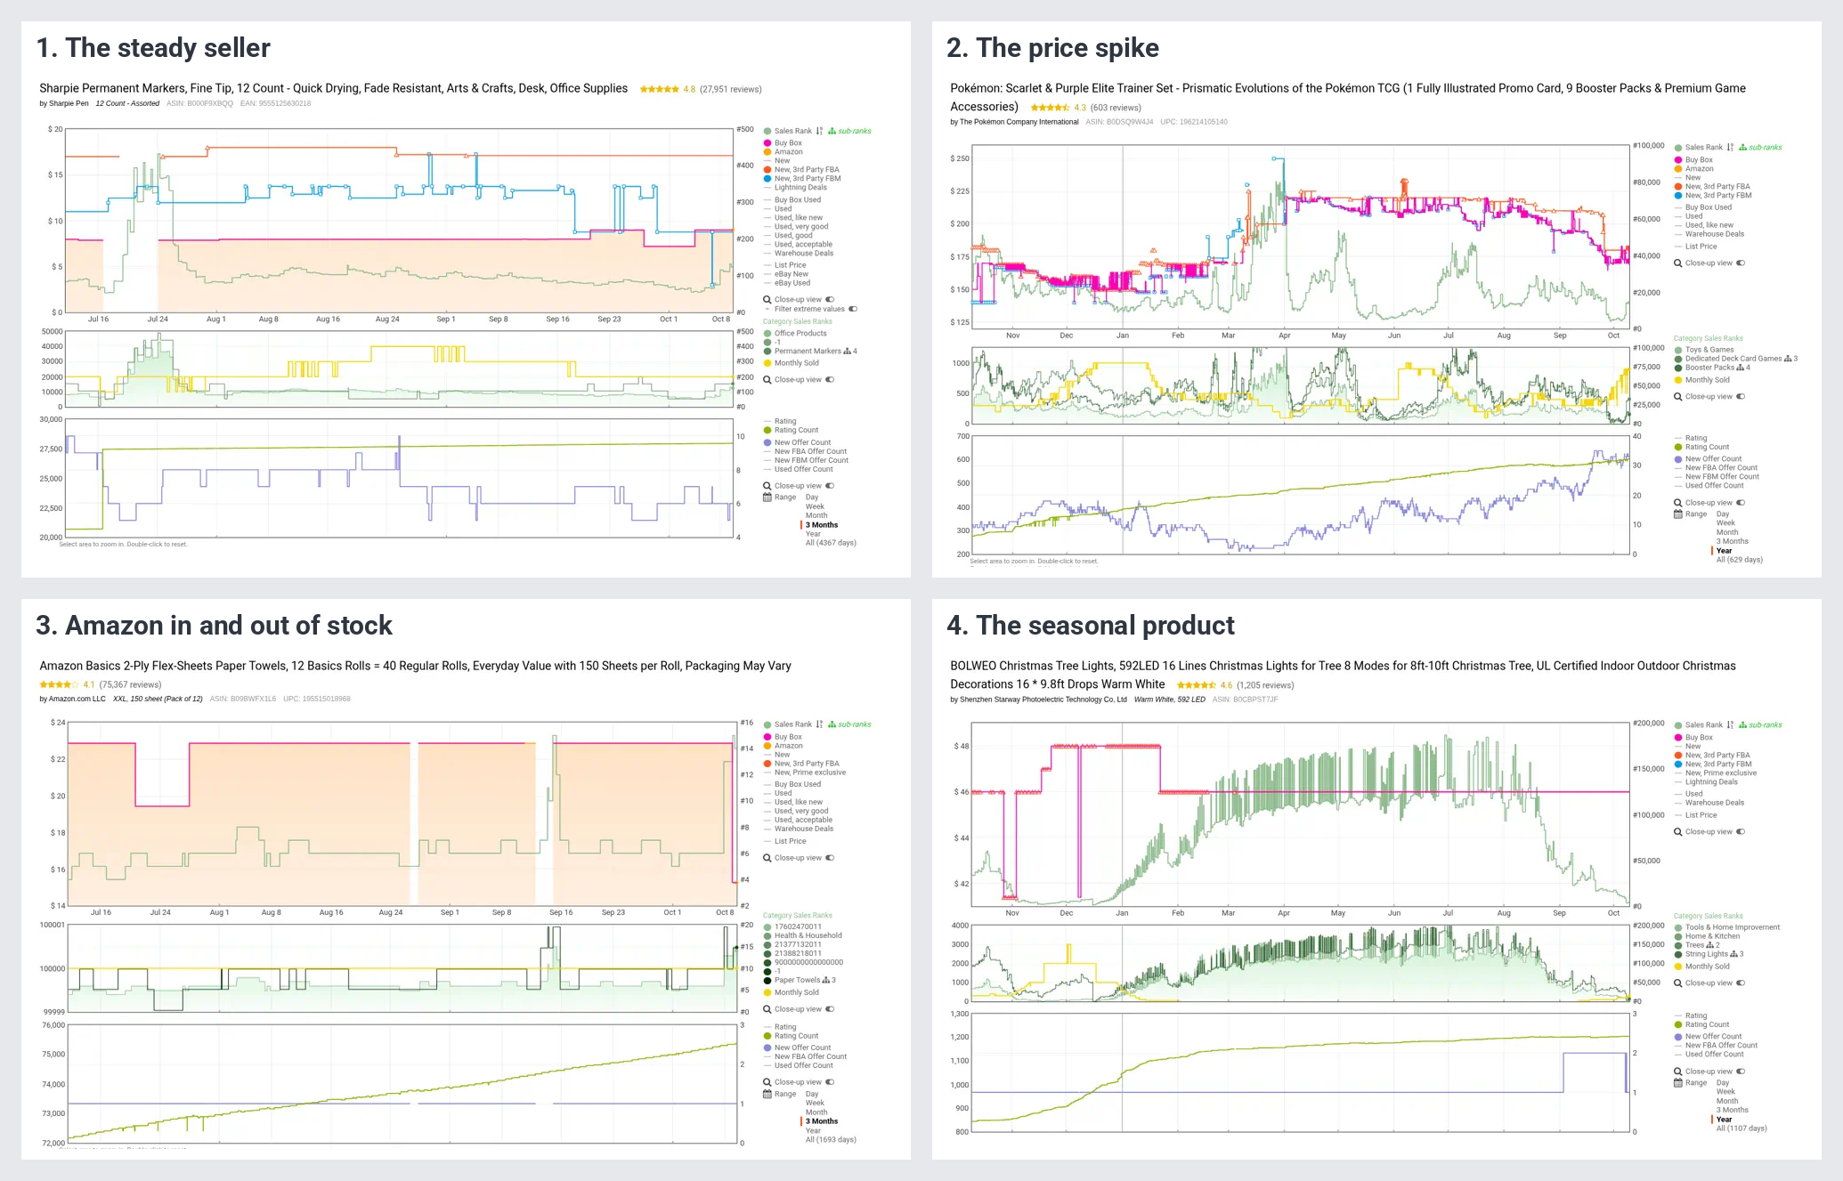
Task: Select All (1107 days) range
Action: point(1742,1128)
